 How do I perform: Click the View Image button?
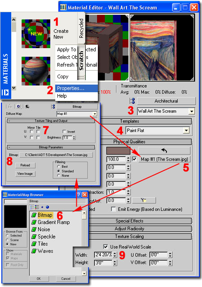coord(25,174)
